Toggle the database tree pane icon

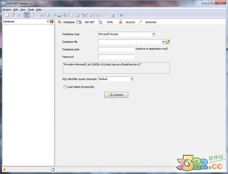27,15
